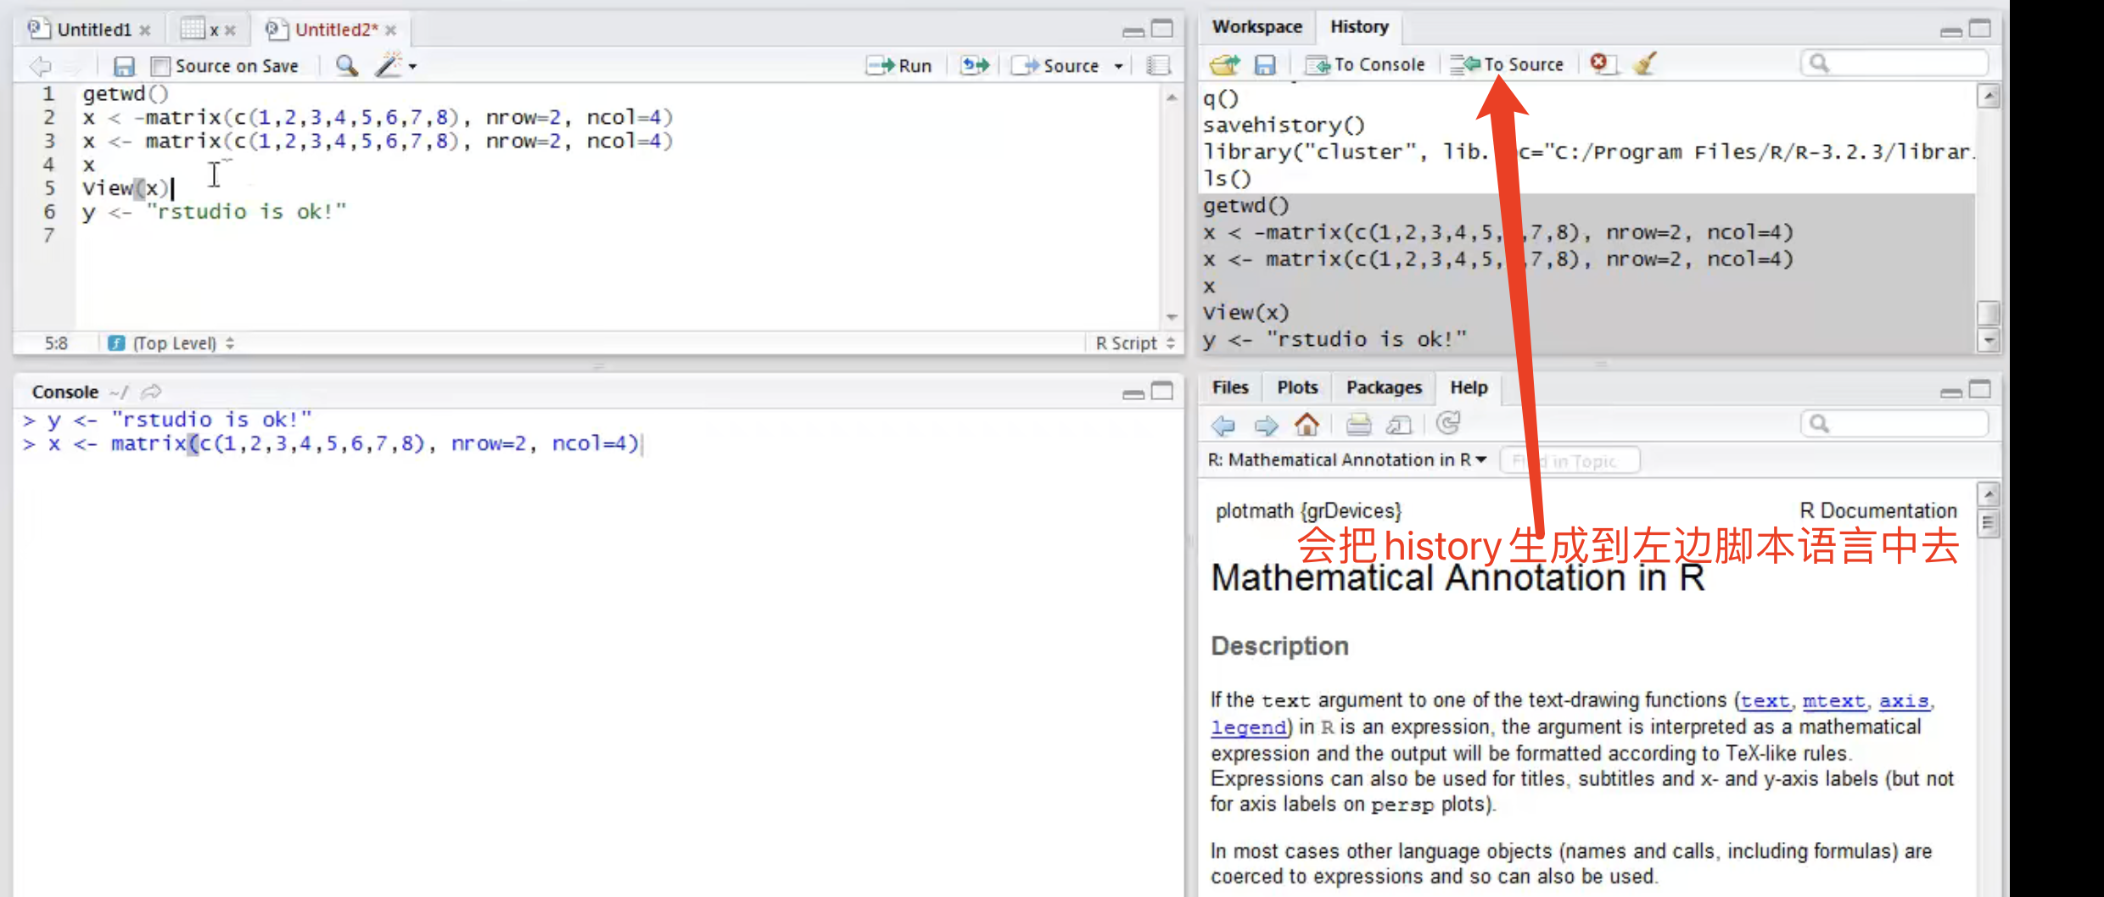Refresh the help topic

[x=1448, y=423]
